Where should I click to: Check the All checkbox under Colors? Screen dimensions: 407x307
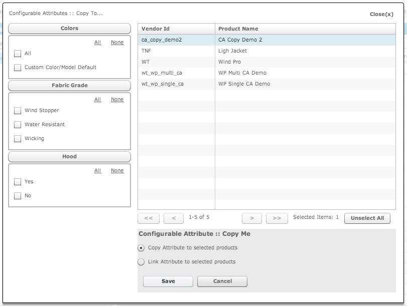pyautogui.click(x=18, y=53)
